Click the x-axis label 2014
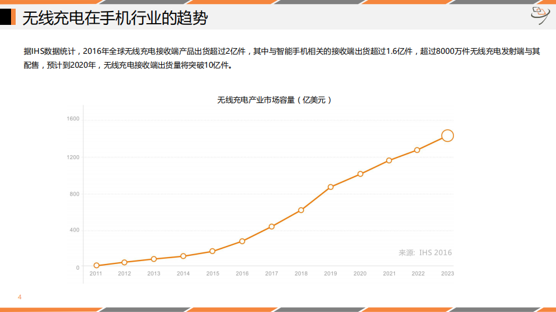Viewport: 556px width, 312px height. tap(183, 273)
